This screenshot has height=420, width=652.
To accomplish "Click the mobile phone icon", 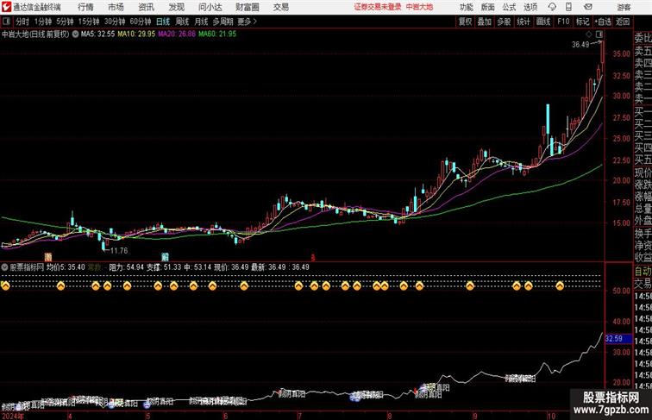I will click(x=569, y=7).
